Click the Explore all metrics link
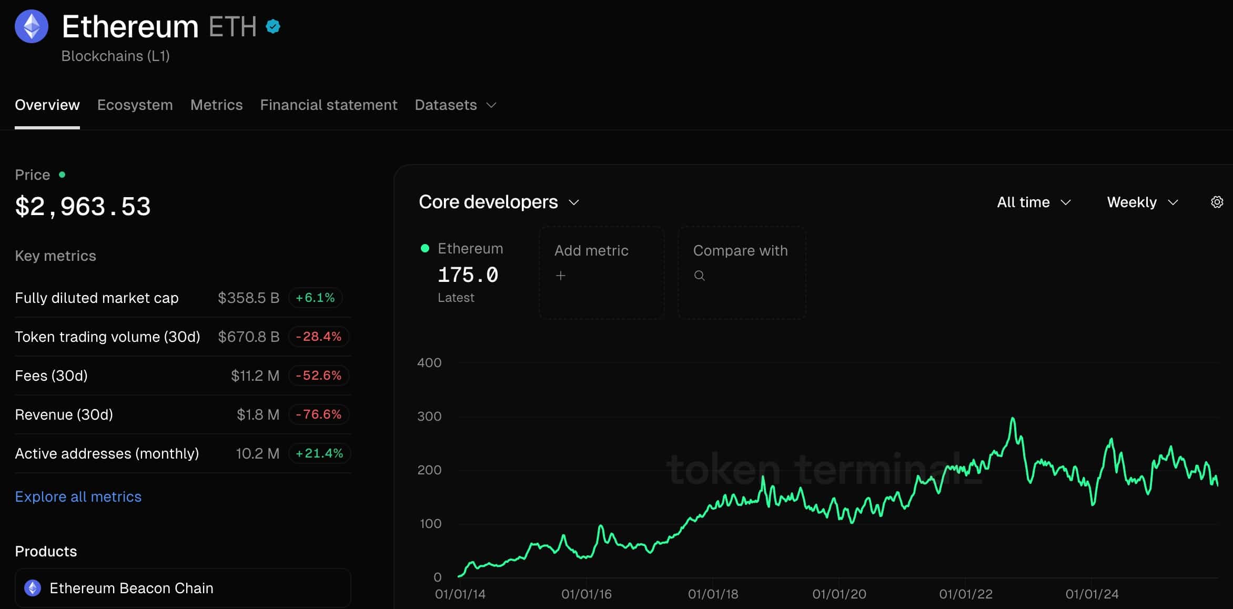Image resolution: width=1233 pixels, height=609 pixels. 78,497
